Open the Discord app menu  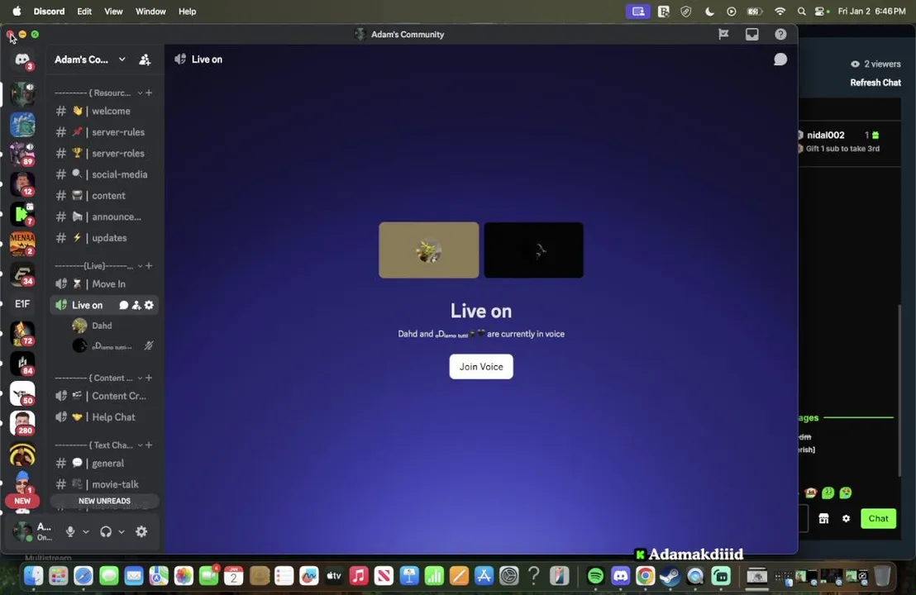[49, 11]
